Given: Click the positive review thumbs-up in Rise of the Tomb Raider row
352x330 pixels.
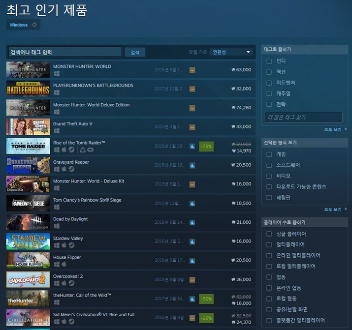Looking at the screenshot, I should click(192, 147).
